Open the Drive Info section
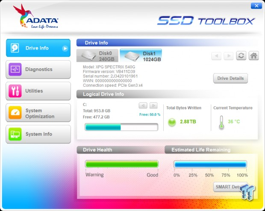This screenshot has width=265, height=211. [38, 48]
